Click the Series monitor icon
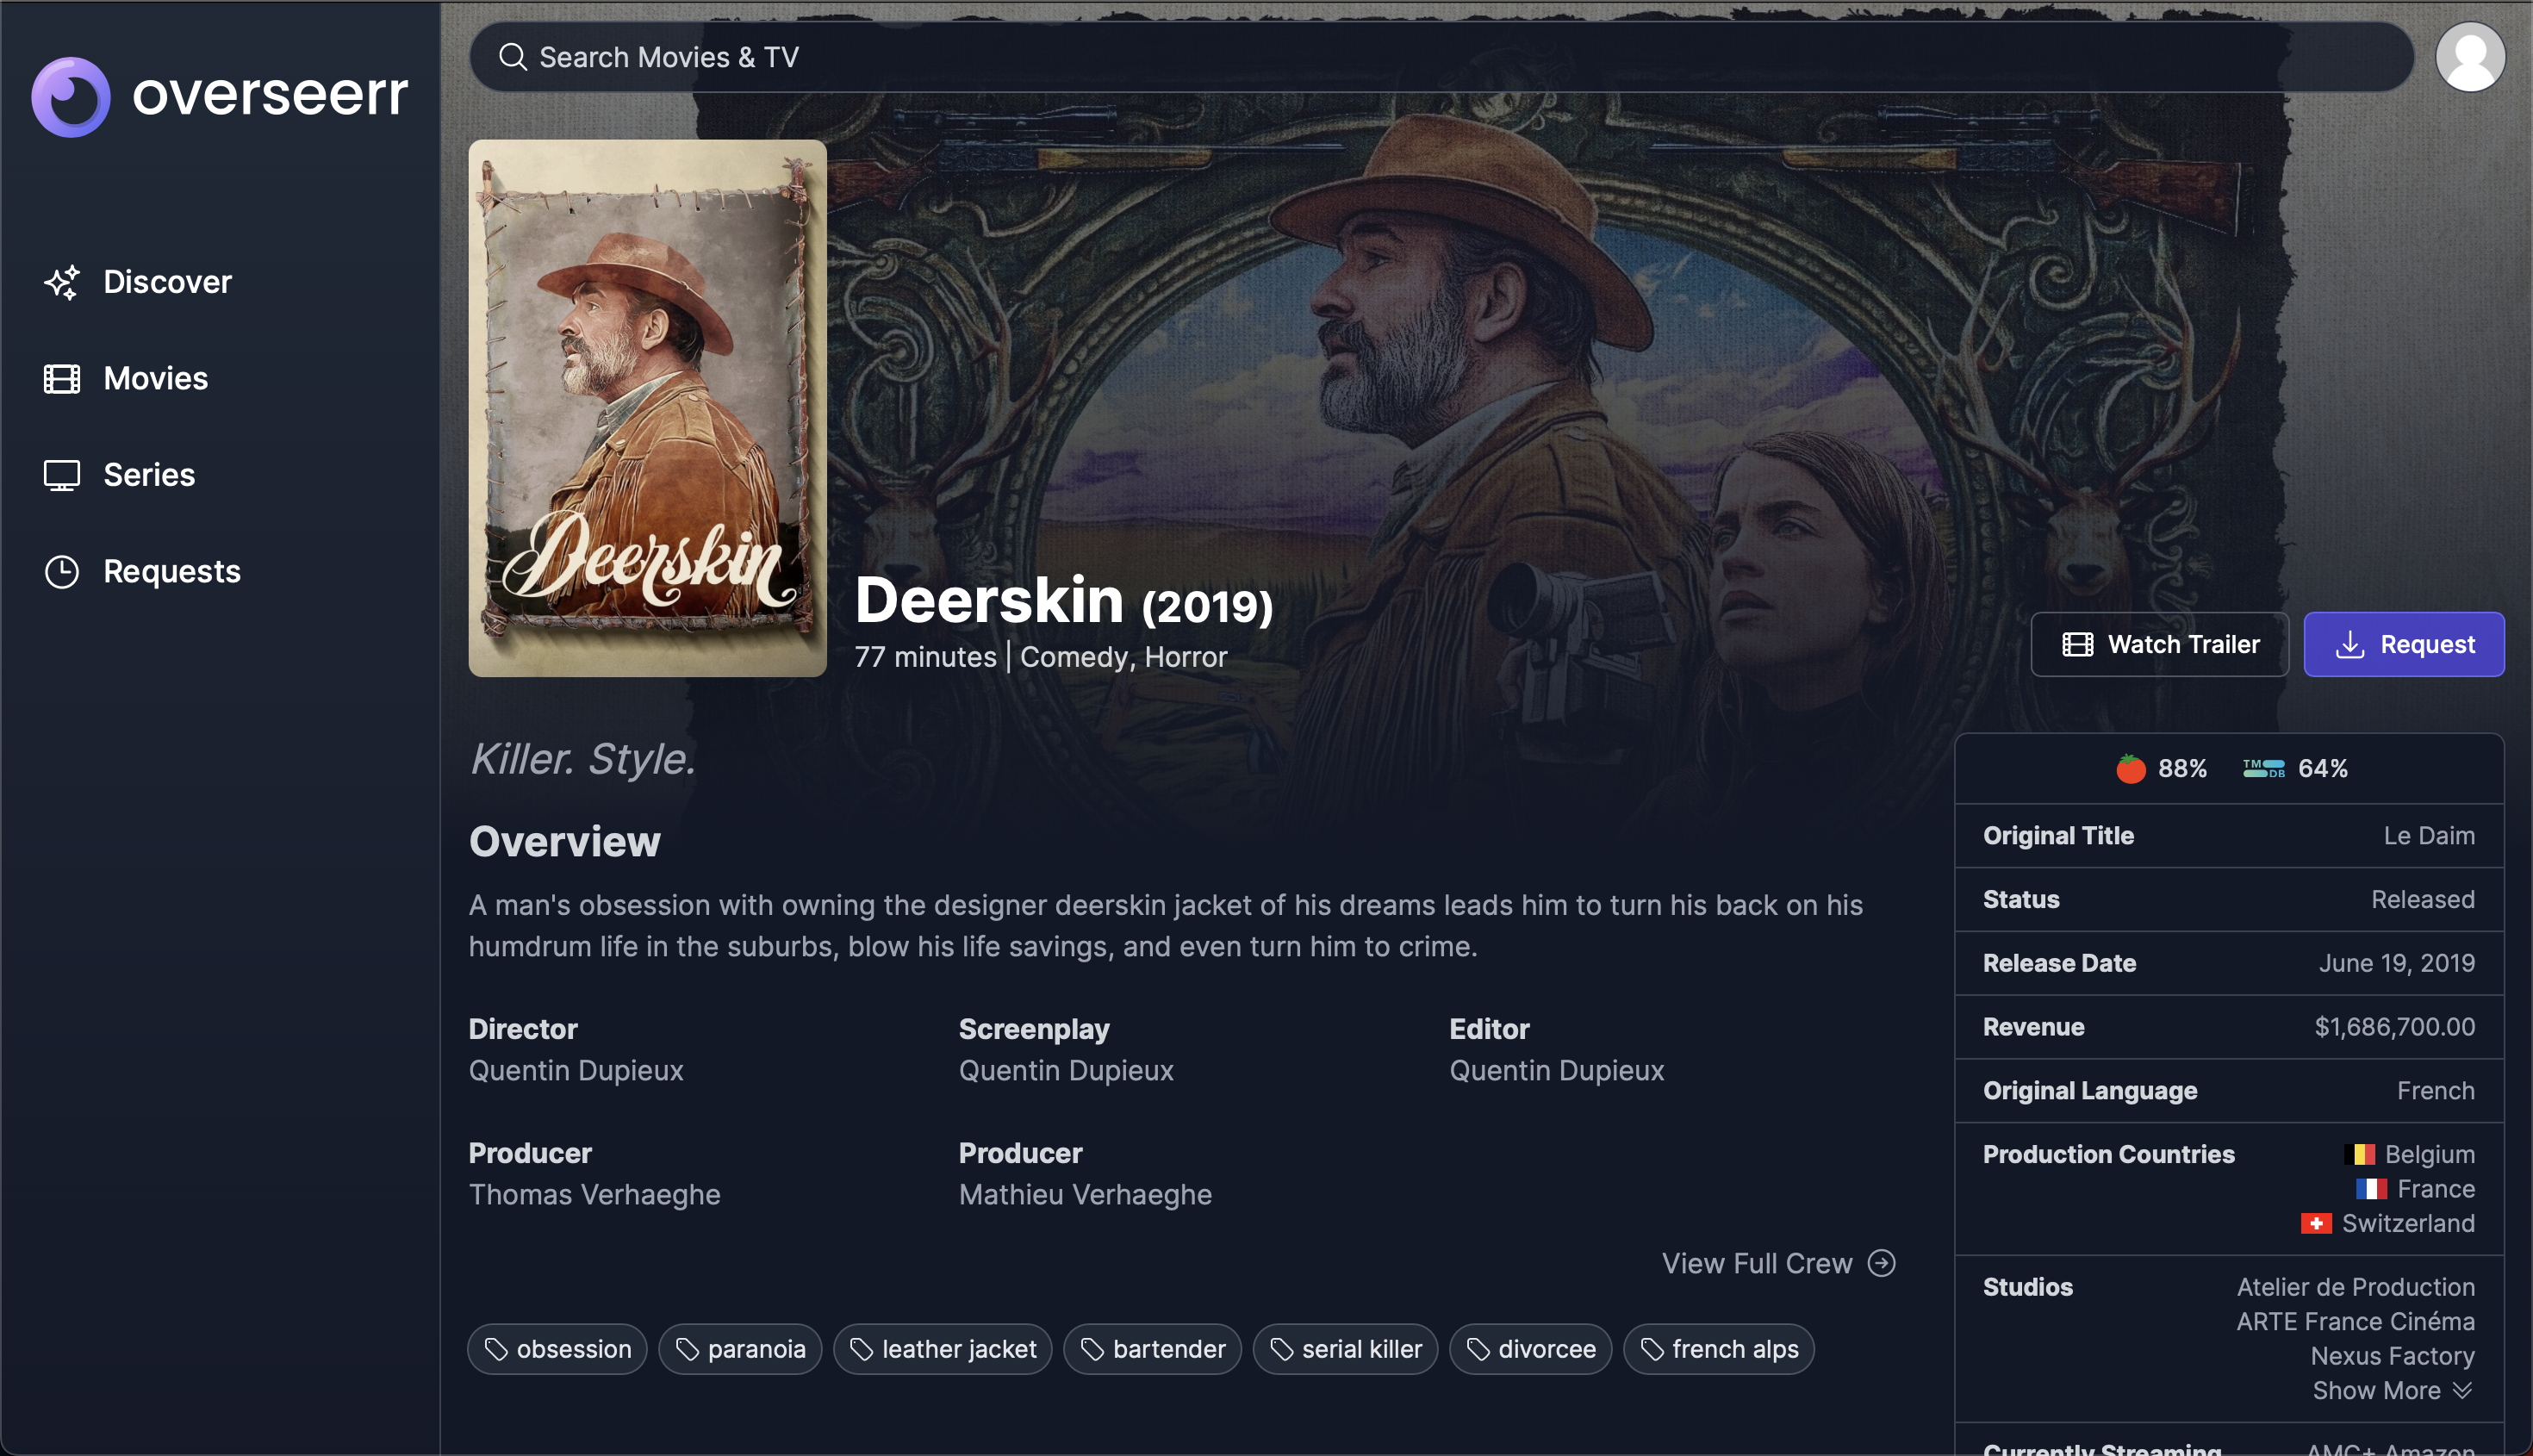This screenshot has height=1456, width=2533. click(x=62, y=475)
